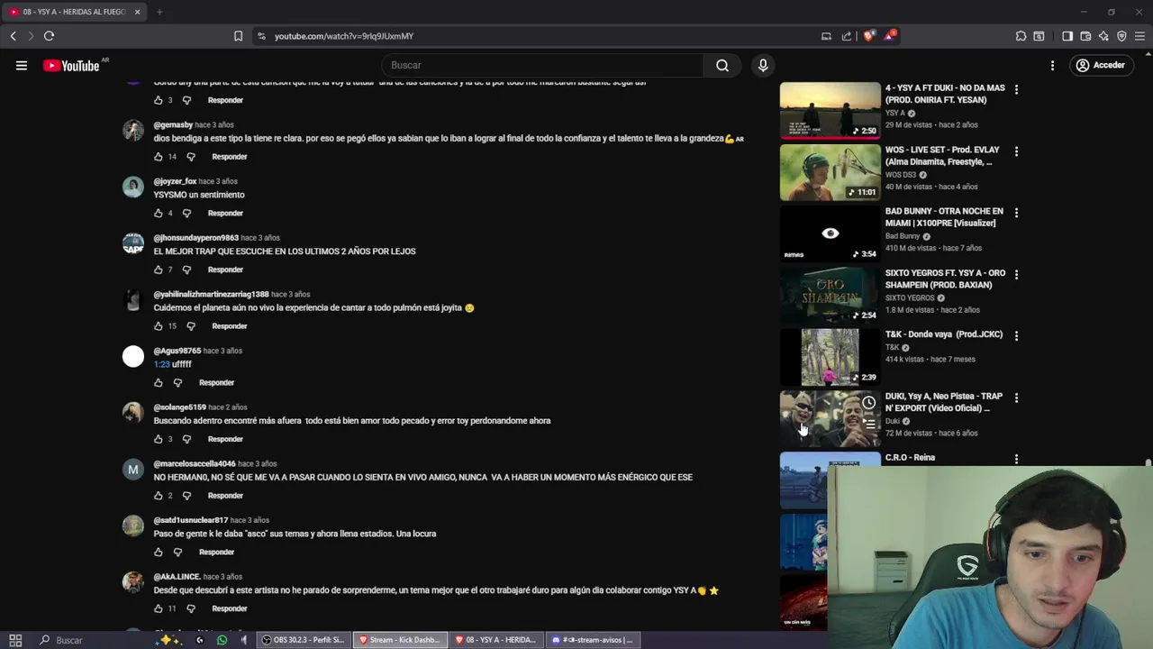The image size is (1153, 649).
Task: Toggle the browser sidebar panel icon
Action: click(1067, 36)
